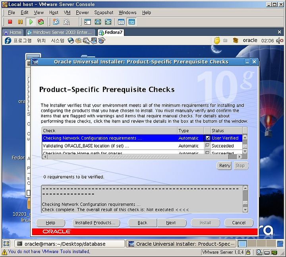Toggle the ORACLE_BASE validation Succeeded checkbox

(207, 146)
